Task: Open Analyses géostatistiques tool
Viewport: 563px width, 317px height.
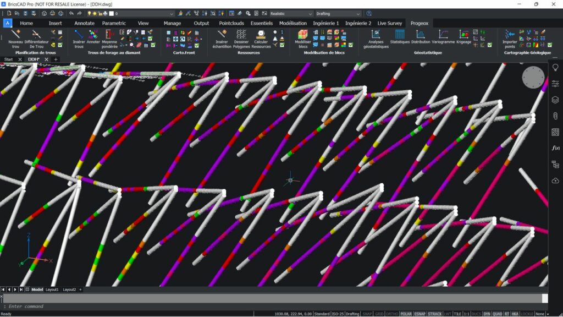Action: coord(376,39)
